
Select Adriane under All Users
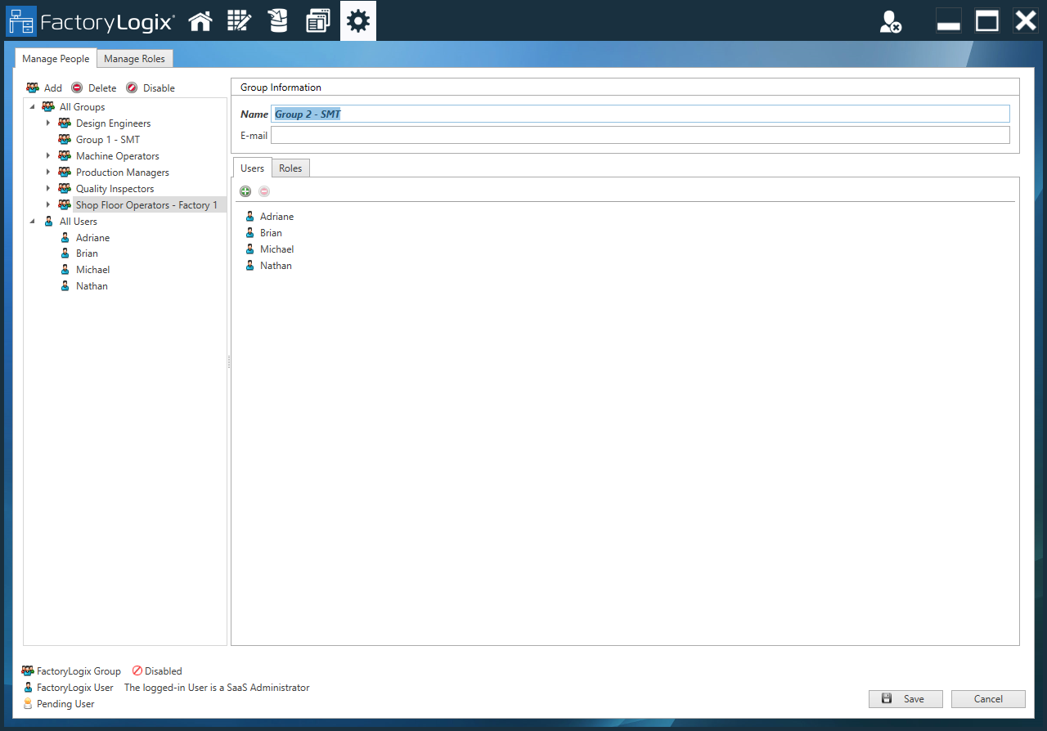(92, 238)
